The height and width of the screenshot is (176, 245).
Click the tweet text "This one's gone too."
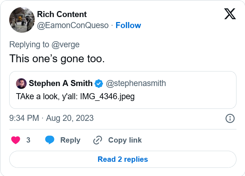[x=57, y=58]
